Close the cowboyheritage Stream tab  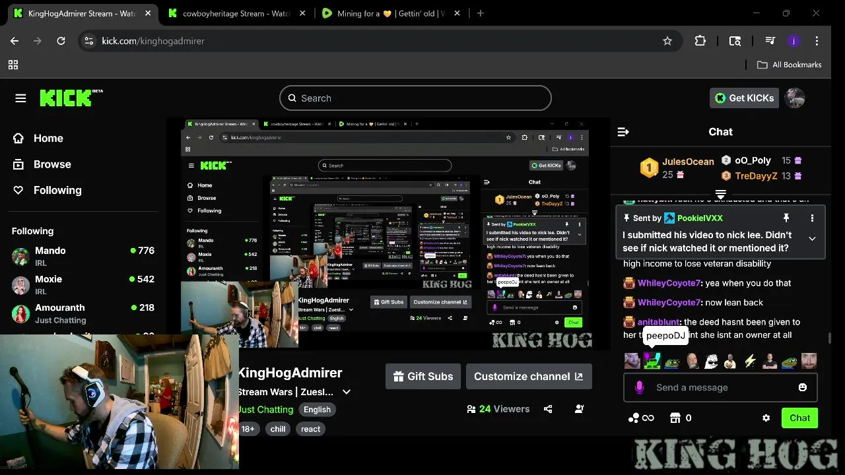[x=301, y=13]
